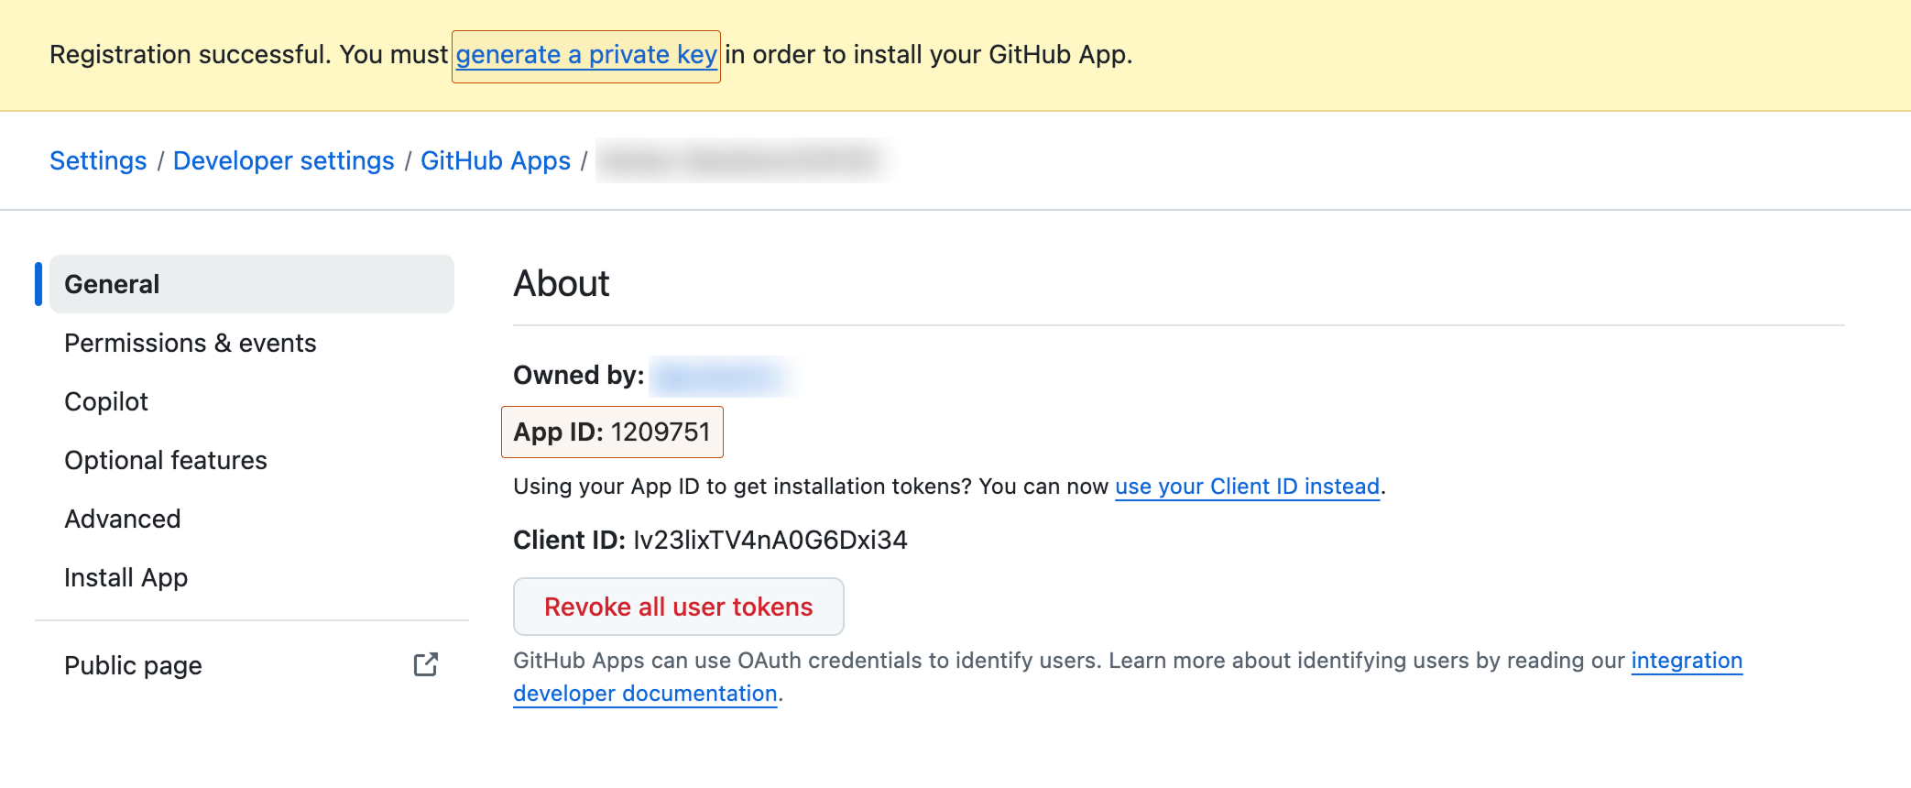Click the highlighted private key link in banner
The image size is (1911, 788).
[x=585, y=55]
